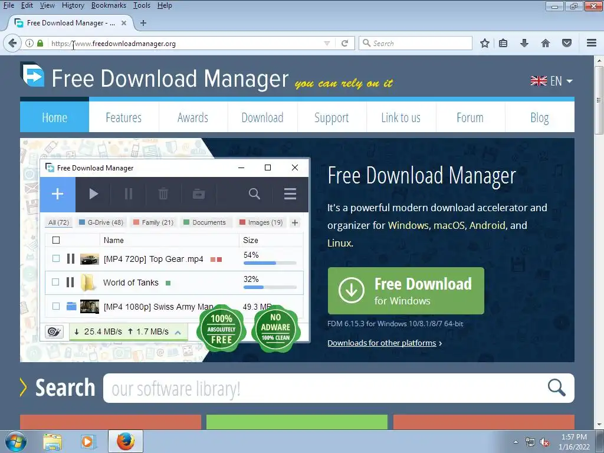Open the File menu
Image resolution: width=604 pixels, height=453 pixels.
tap(8, 5)
